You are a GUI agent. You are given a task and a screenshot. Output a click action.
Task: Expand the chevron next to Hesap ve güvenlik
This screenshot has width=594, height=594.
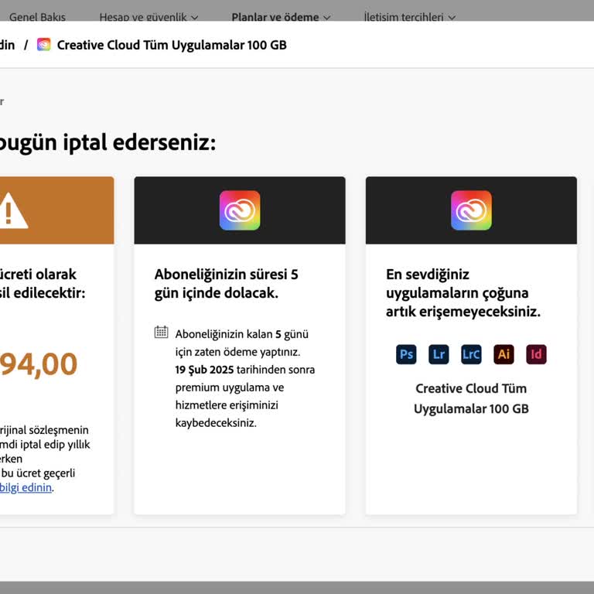pyautogui.click(x=195, y=18)
